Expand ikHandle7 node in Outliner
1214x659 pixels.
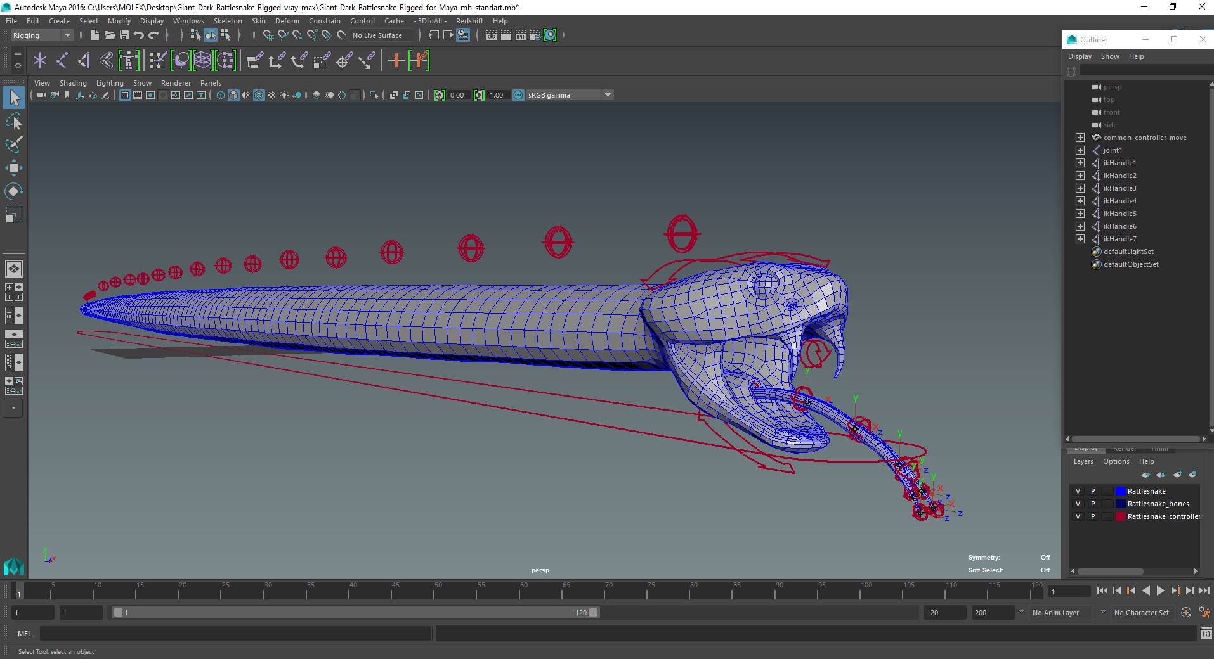click(x=1080, y=239)
